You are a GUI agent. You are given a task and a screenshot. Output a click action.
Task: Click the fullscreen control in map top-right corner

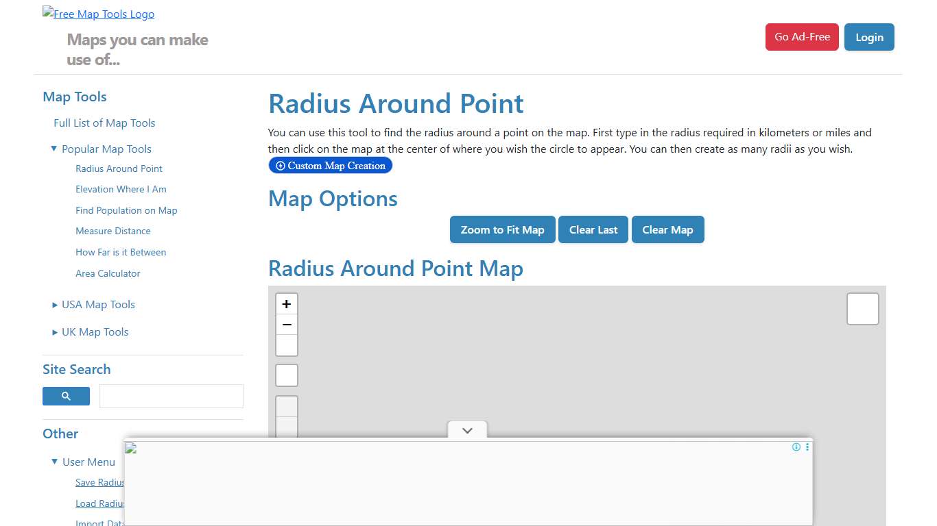(862, 308)
